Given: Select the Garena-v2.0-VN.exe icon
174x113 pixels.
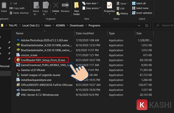Looking at the screenshot, I should 18,70.
